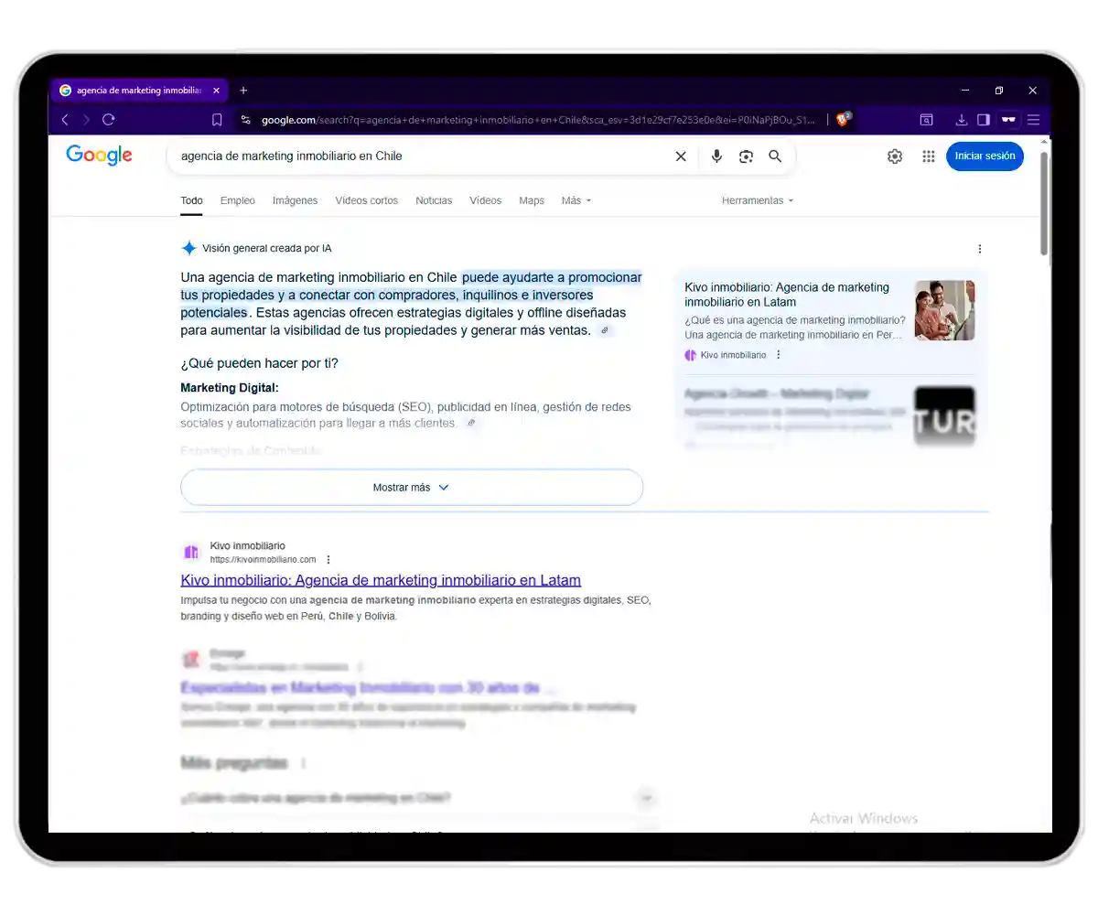Toggle the browser sidebar panel icon
The height and width of the screenshot is (915, 1098).
coord(984,120)
